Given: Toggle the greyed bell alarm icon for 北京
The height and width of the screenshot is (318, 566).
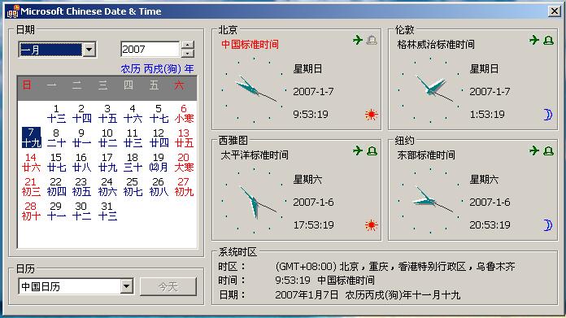Looking at the screenshot, I should [x=372, y=40].
